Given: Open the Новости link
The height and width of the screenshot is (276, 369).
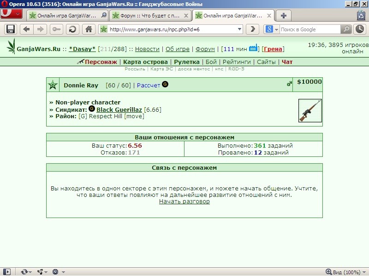Looking at the screenshot, I should [x=147, y=49].
